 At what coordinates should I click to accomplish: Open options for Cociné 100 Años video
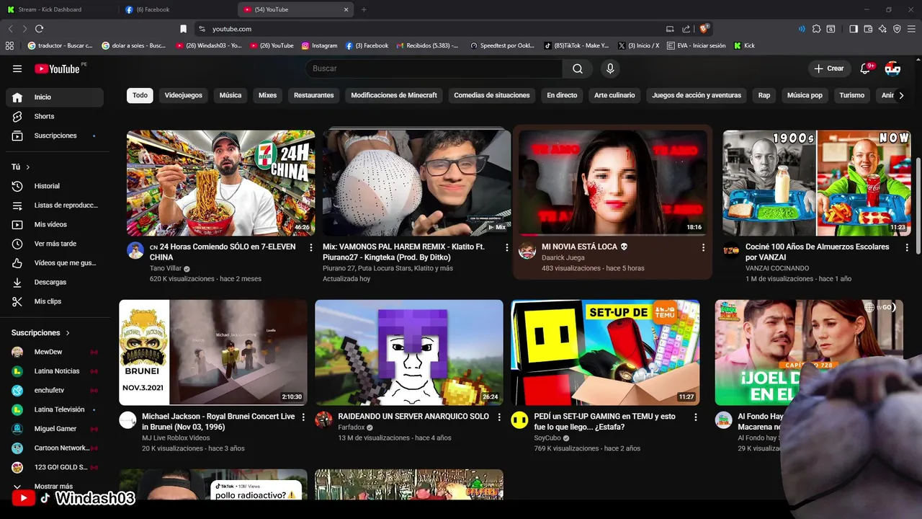coord(907,247)
